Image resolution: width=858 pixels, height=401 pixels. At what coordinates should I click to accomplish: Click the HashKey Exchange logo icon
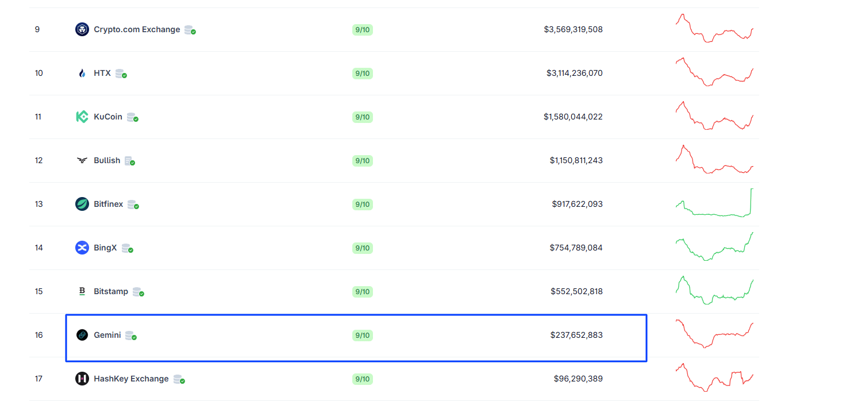pyautogui.click(x=82, y=379)
